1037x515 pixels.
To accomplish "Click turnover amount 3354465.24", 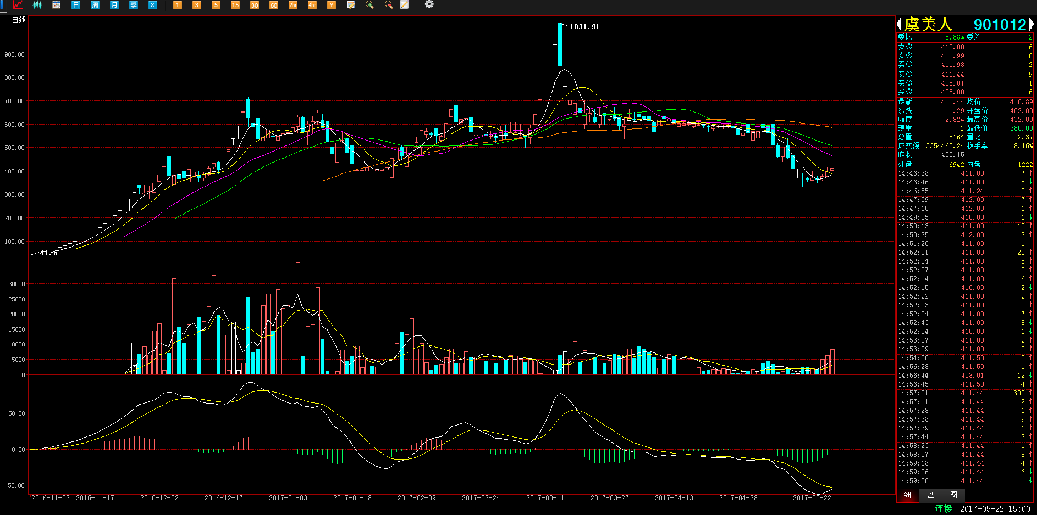I will [x=945, y=146].
